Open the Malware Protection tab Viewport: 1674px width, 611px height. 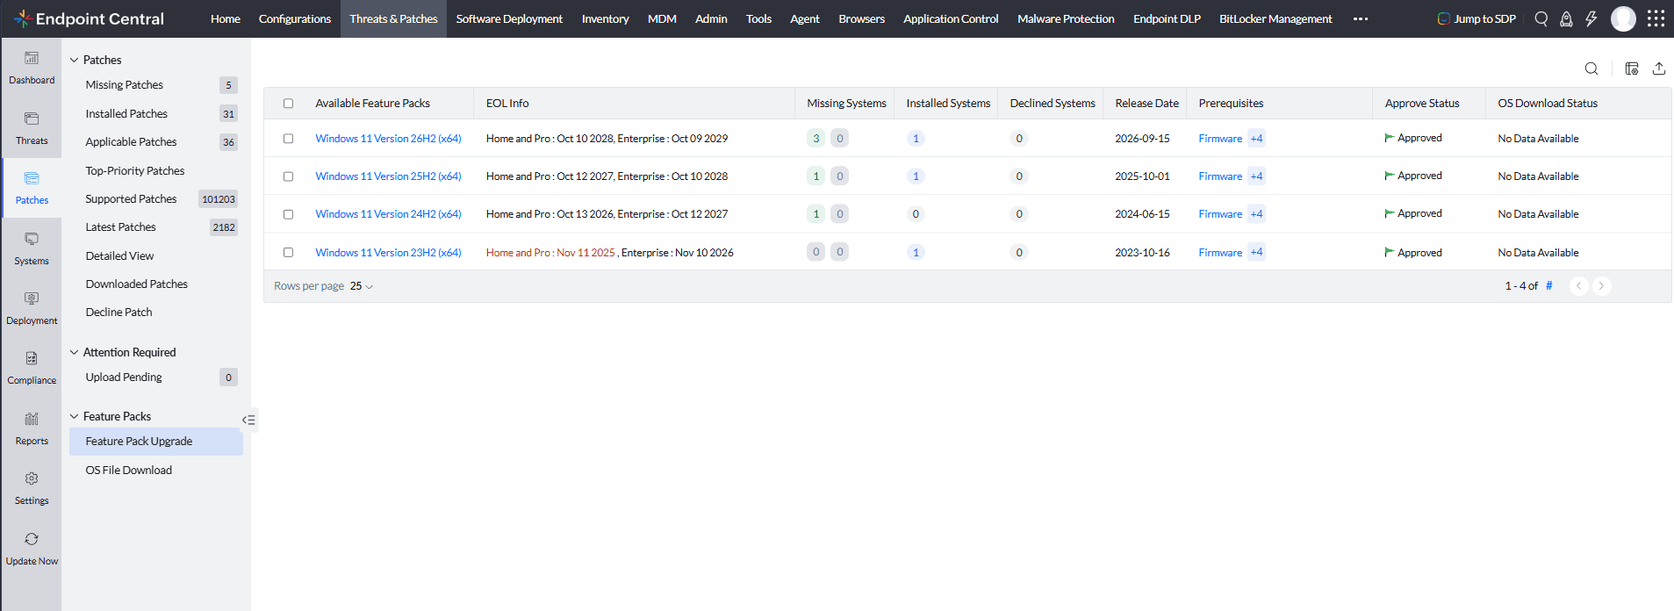click(x=1066, y=18)
